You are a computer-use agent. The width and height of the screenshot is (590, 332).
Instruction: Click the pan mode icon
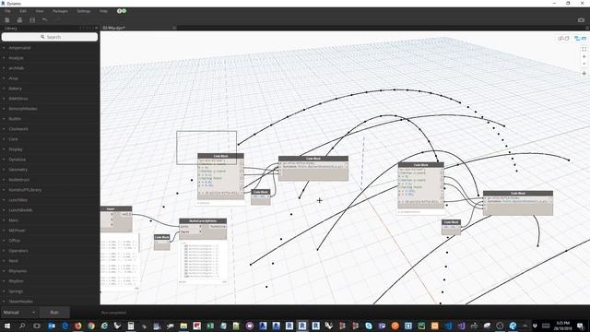pyautogui.click(x=584, y=74)
